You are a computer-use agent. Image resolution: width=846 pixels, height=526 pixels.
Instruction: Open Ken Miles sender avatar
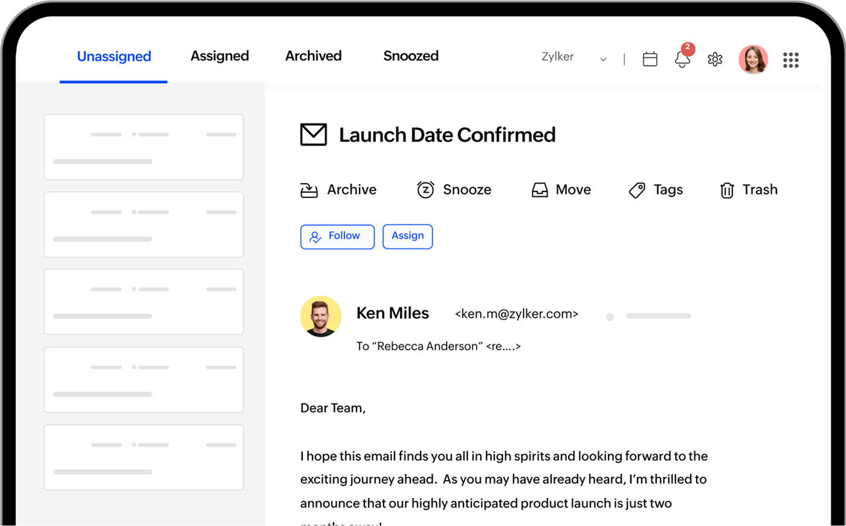(321, 316)
